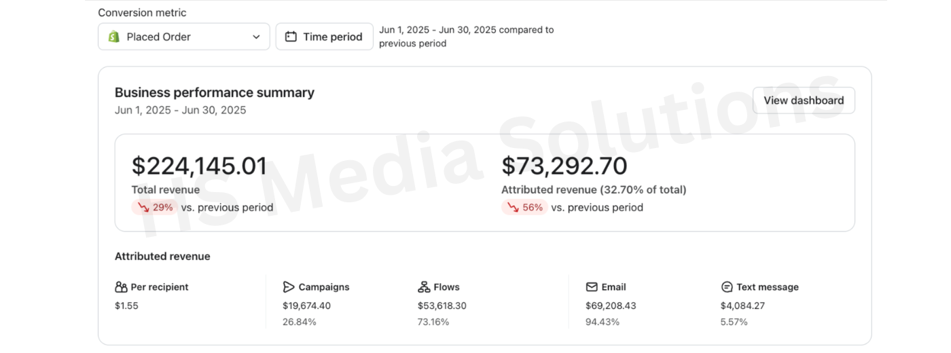
Task: Click the Business performance summary heading
Action: click(215, 92)
